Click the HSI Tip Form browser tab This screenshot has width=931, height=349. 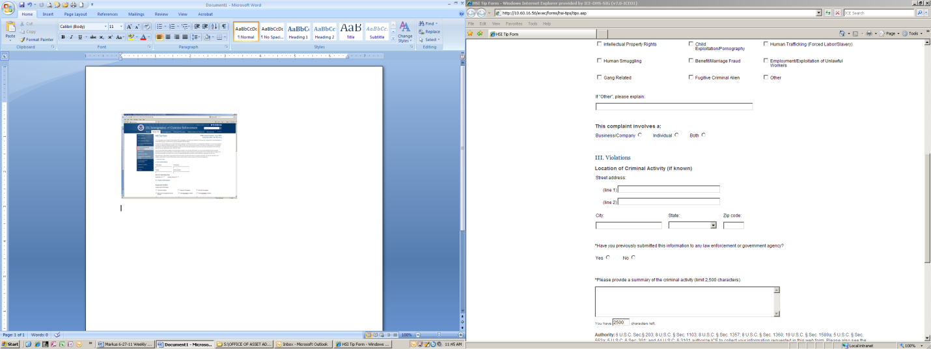click(x=542, y=34)
